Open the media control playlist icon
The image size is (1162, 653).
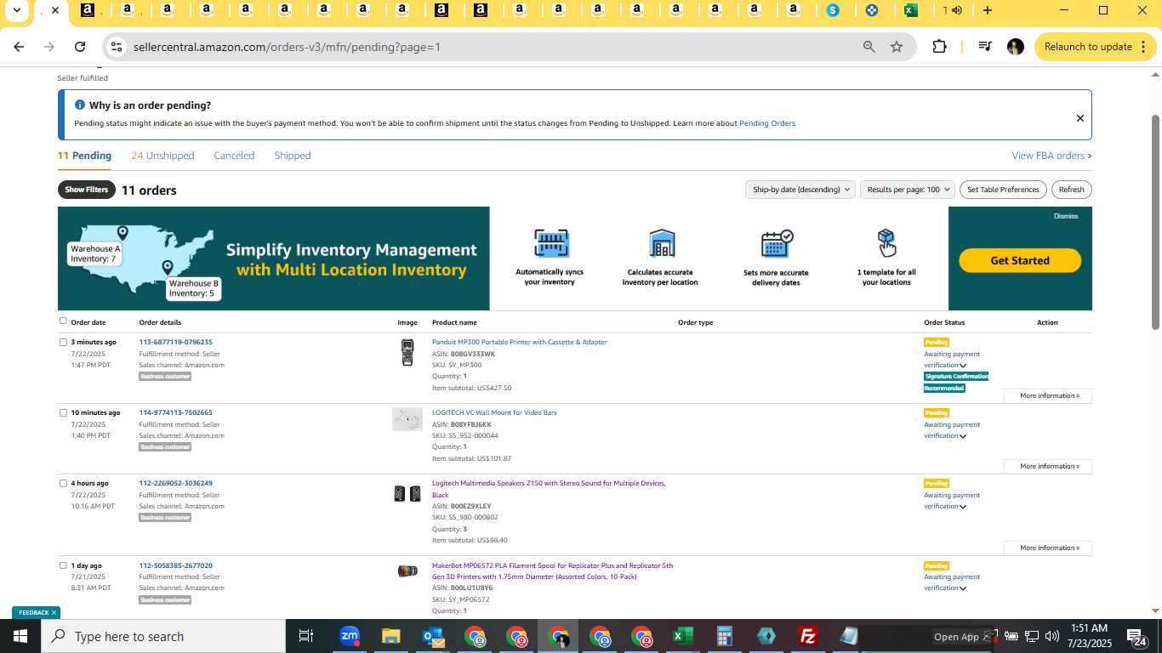tap(984, 47)
